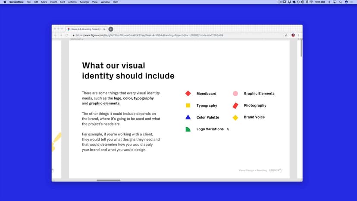Bookmark this page with the star icon
This screenshot has height=201, width=357.
point(286,35)
